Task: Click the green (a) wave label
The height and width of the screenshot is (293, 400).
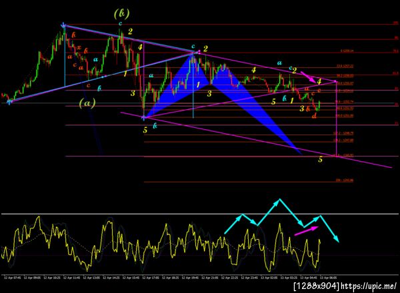Action: point(87,103)
